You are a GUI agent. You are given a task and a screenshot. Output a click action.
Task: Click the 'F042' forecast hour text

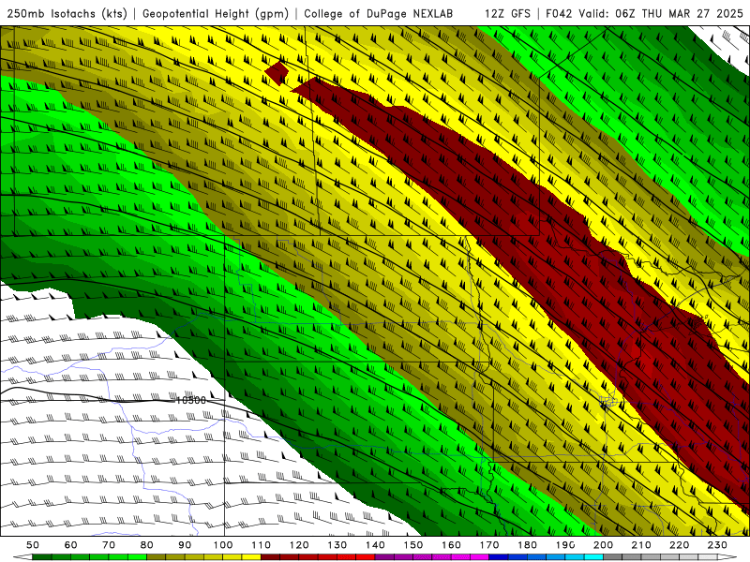coord(559,13)
